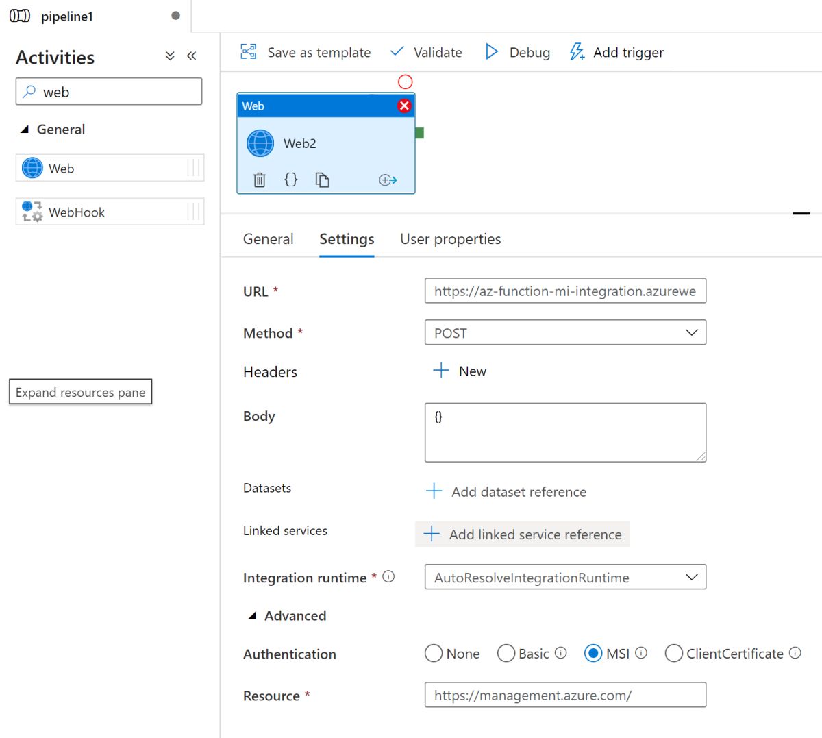Open the Integration runtime dropdown
This screenshot has height=738, width=822.
[x=565, y=578]
